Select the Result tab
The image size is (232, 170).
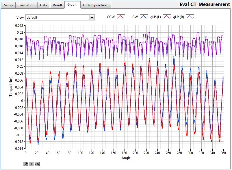[57, 5]
